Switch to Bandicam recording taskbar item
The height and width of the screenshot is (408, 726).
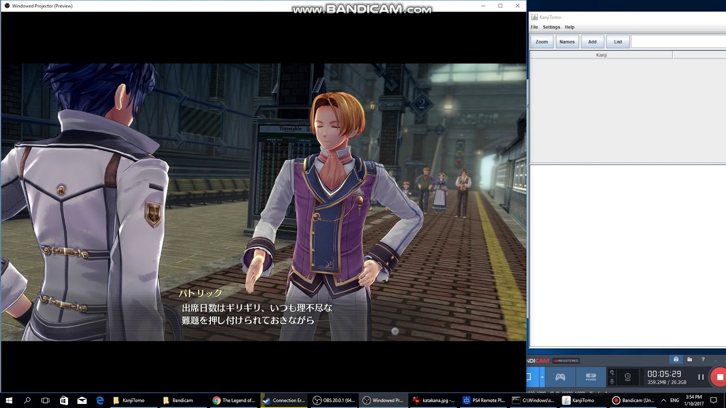pos(633,400)
